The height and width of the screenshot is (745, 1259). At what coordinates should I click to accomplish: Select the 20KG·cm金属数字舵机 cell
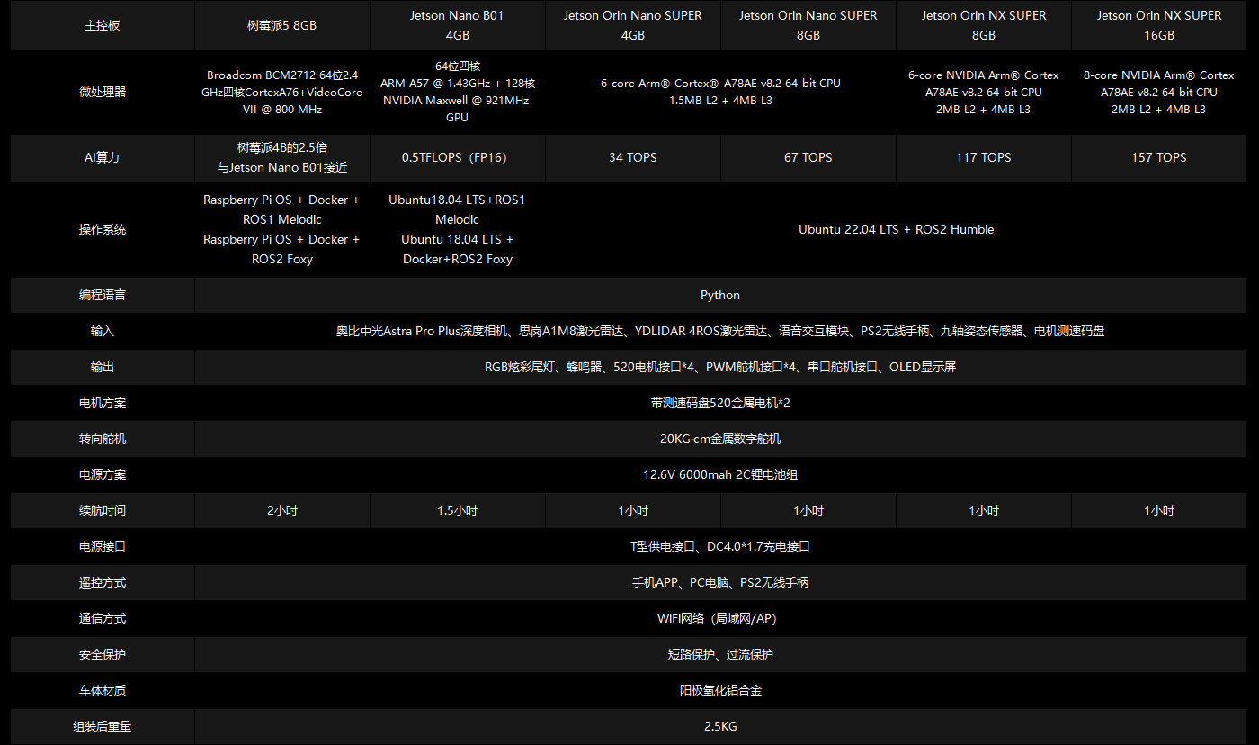(x=720, y=439)
